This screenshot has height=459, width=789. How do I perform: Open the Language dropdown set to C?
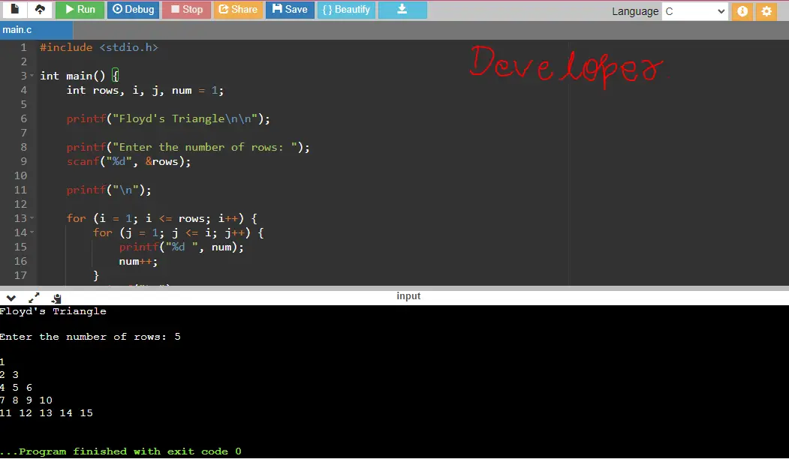(694, 11)
